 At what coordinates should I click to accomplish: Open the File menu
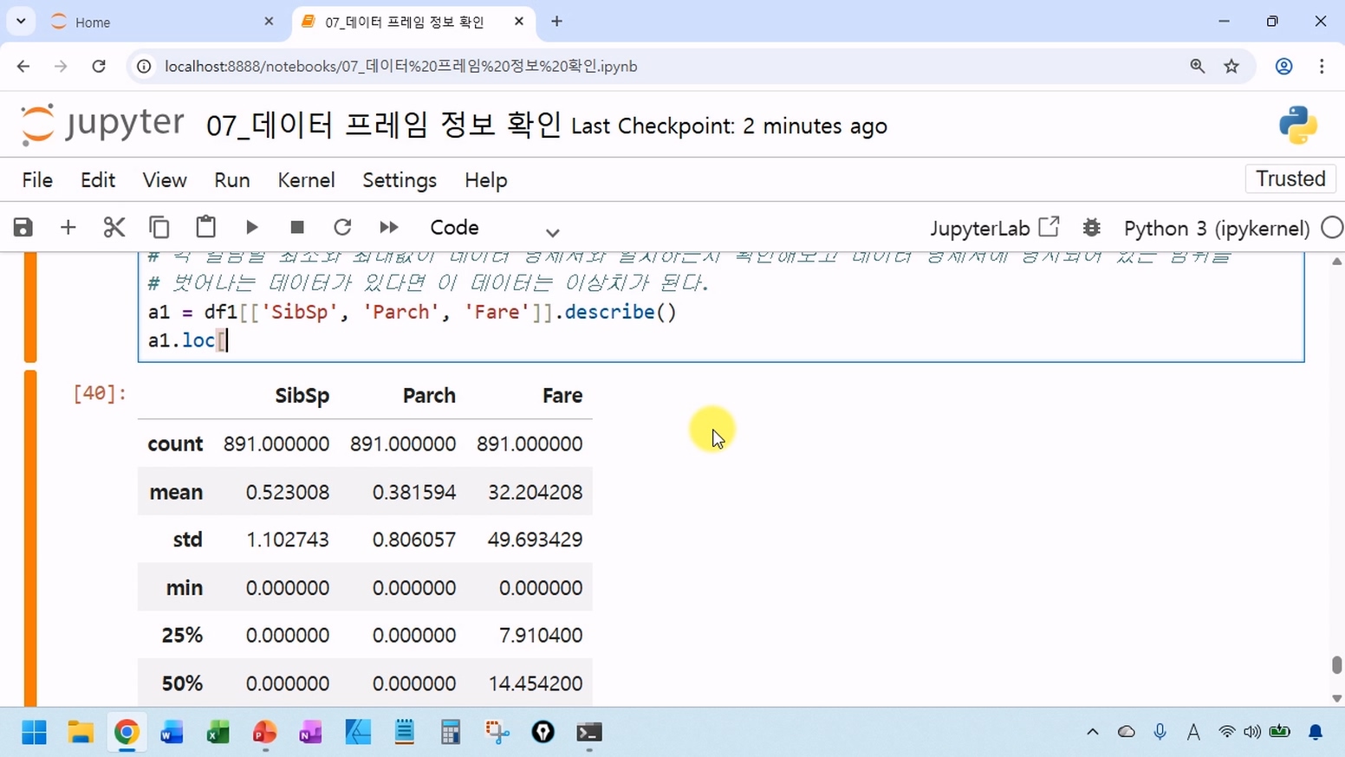[x=37, y=180]
